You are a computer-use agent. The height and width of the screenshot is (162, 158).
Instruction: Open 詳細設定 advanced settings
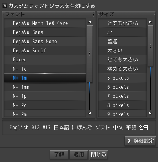(140, 141)
